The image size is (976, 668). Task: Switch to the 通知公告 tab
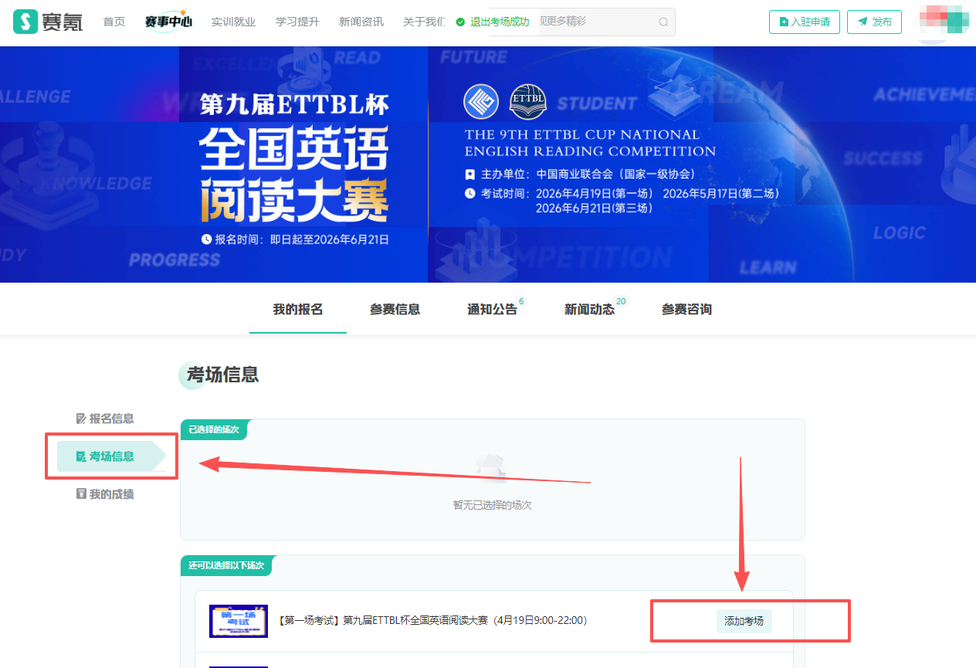[x=492, y=310]
